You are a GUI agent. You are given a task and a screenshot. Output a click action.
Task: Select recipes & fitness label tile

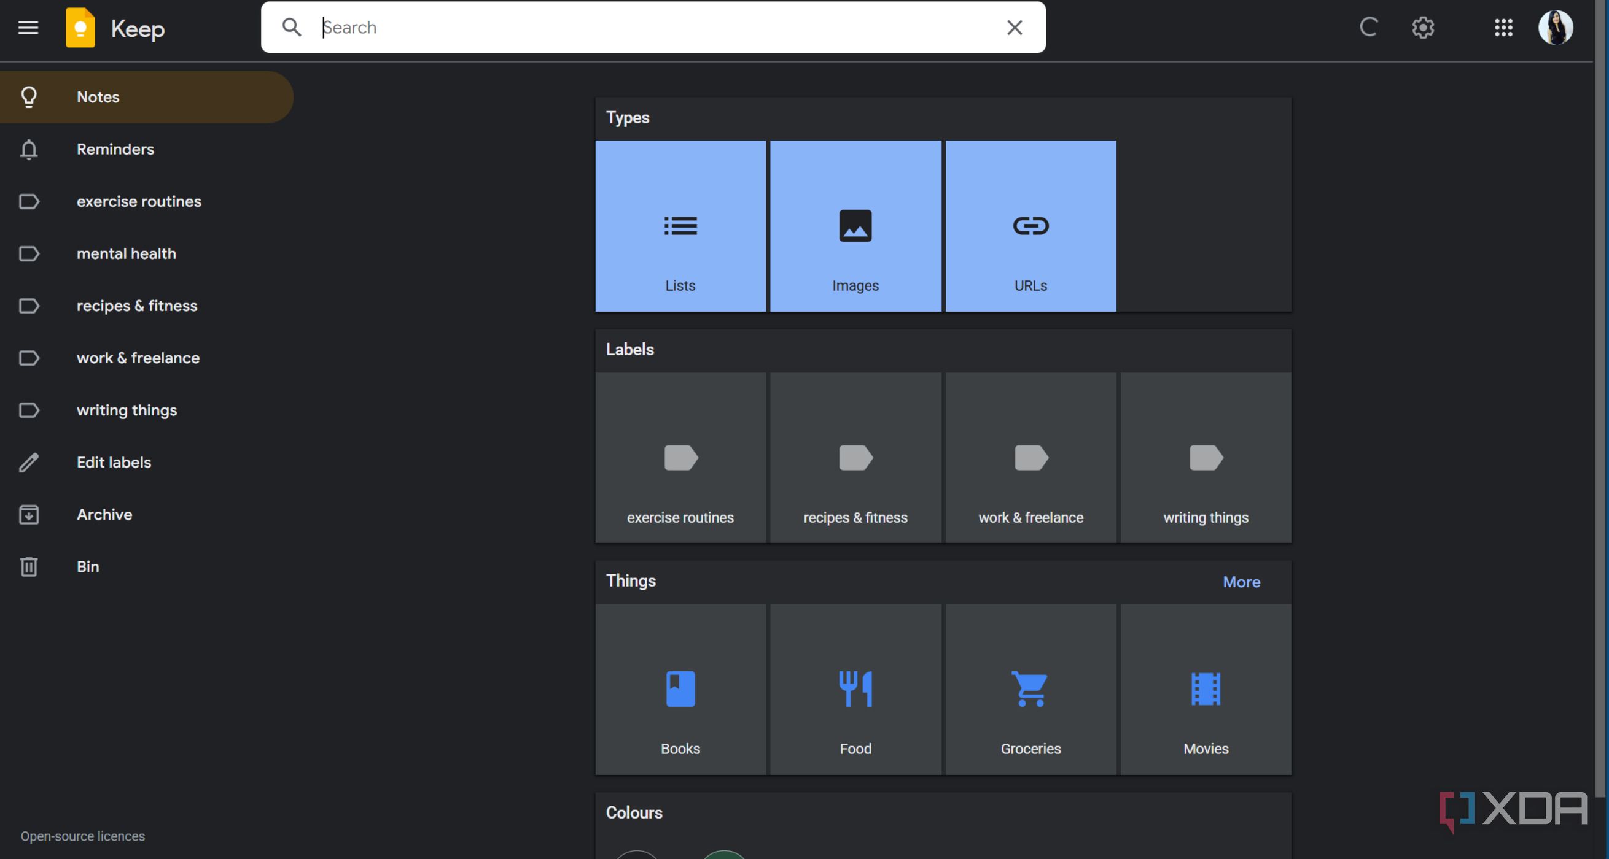point(855,458)
